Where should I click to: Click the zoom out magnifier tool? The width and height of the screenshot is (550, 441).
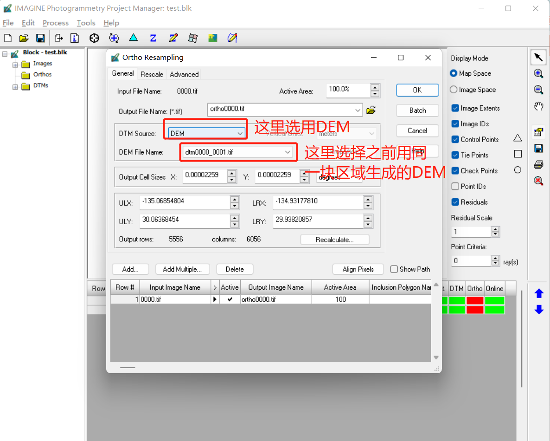point(538,90)
